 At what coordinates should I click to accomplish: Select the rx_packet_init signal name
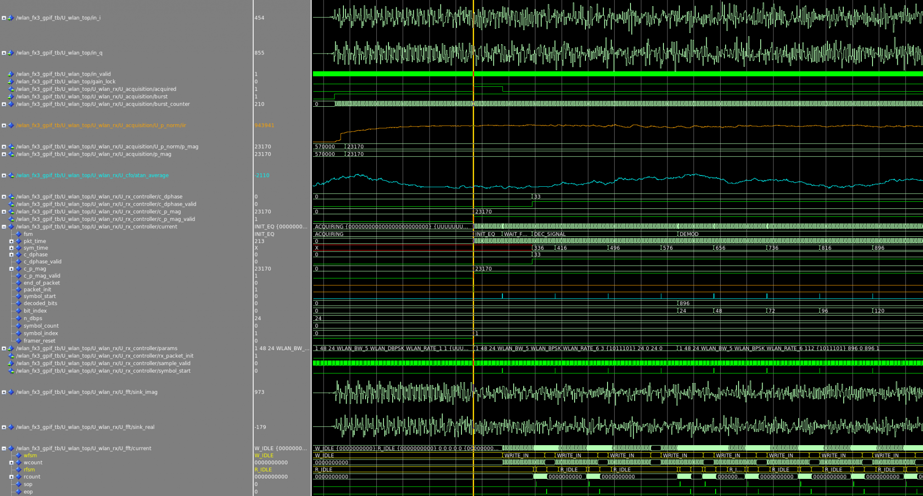click(x=105, y=356)
